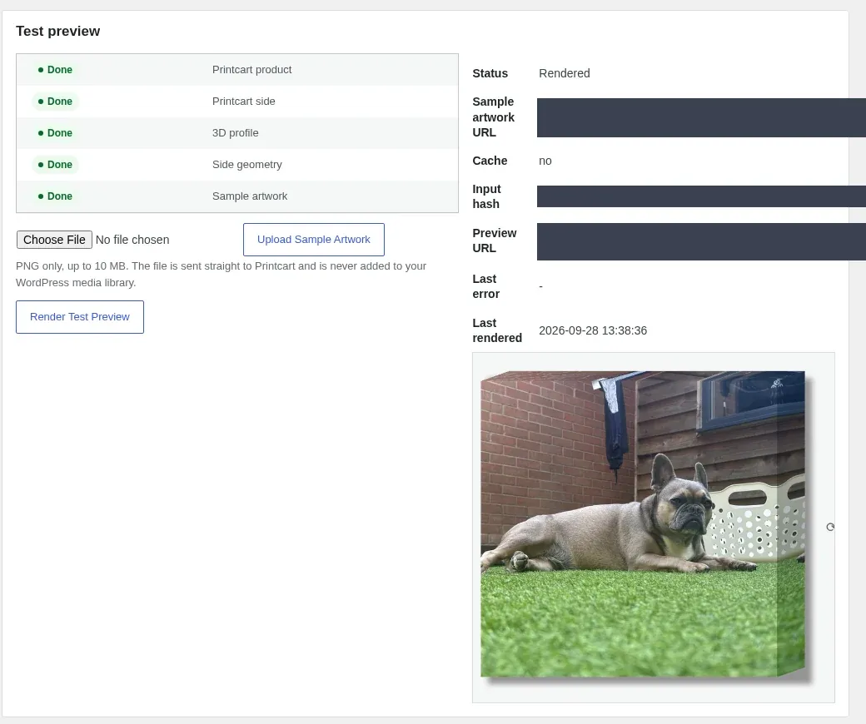Select the Sample artwork row label
This screenshot has height=724, width=866.
[x=250, y=196]
